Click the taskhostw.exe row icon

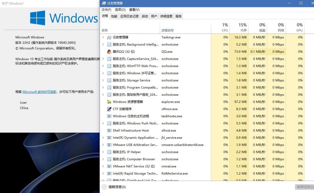109,116
